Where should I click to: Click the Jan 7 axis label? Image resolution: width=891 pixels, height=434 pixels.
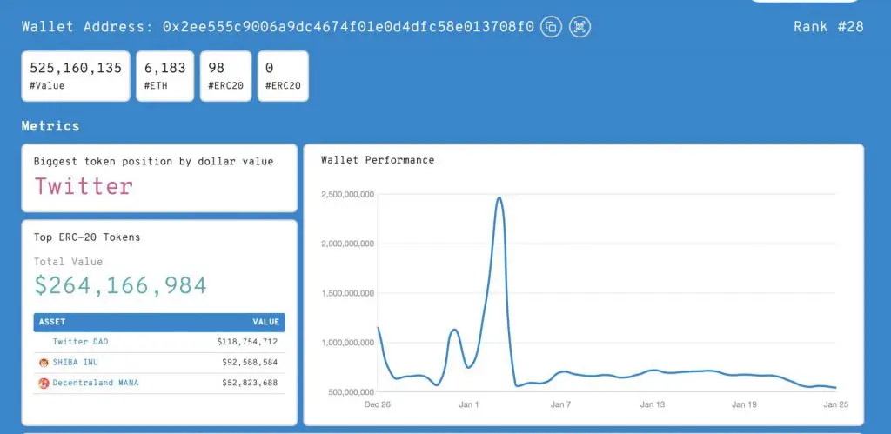point(561,404)
